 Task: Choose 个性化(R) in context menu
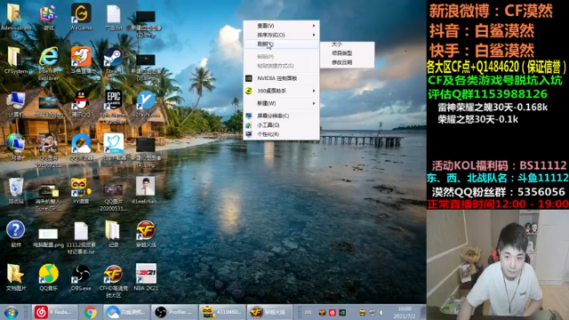point(281,134)
